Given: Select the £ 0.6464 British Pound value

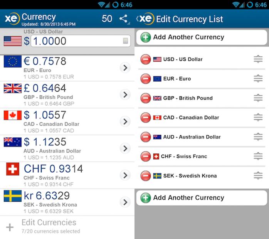Looking at the screenshot, I should click(x=45, y=88).
